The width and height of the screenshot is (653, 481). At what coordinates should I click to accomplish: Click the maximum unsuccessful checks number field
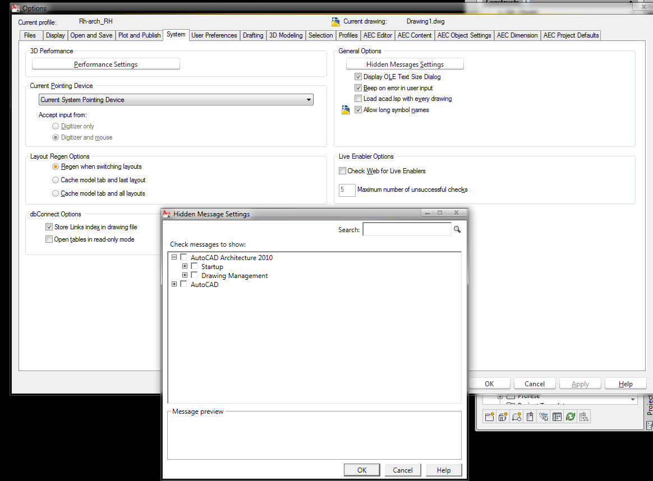347,189
